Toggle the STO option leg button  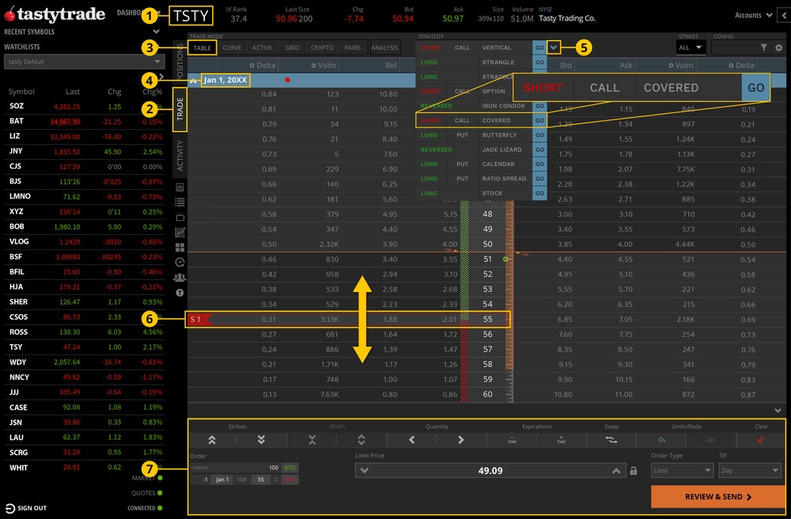(290, 479)
